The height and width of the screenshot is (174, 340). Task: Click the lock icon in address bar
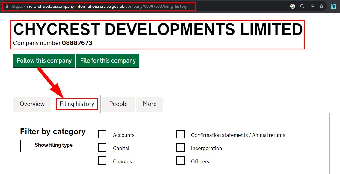(7, 7)
